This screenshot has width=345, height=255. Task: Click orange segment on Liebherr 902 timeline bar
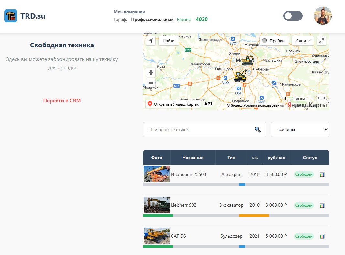pos(254,216)
